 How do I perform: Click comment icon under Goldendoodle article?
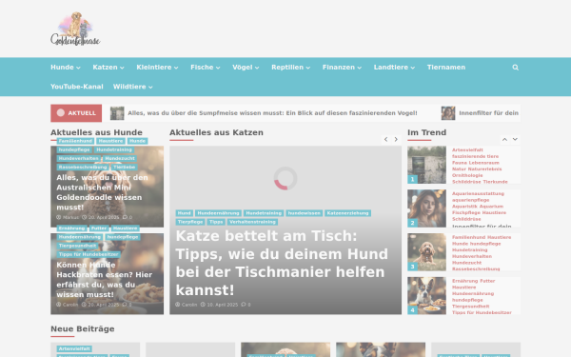[x=125, y=217]
